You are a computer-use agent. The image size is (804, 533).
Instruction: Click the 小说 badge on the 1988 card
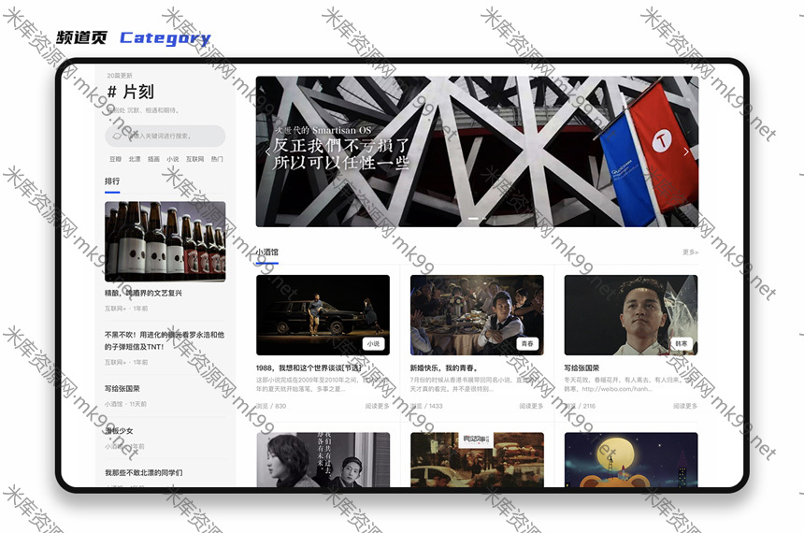pyautogui.click(x=373, y=344)
